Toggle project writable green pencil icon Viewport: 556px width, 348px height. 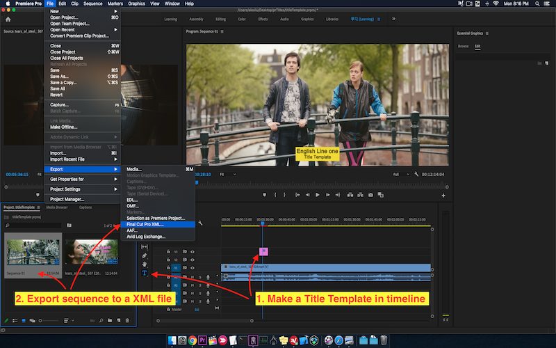pyautogui.click(x=6, y=321)
